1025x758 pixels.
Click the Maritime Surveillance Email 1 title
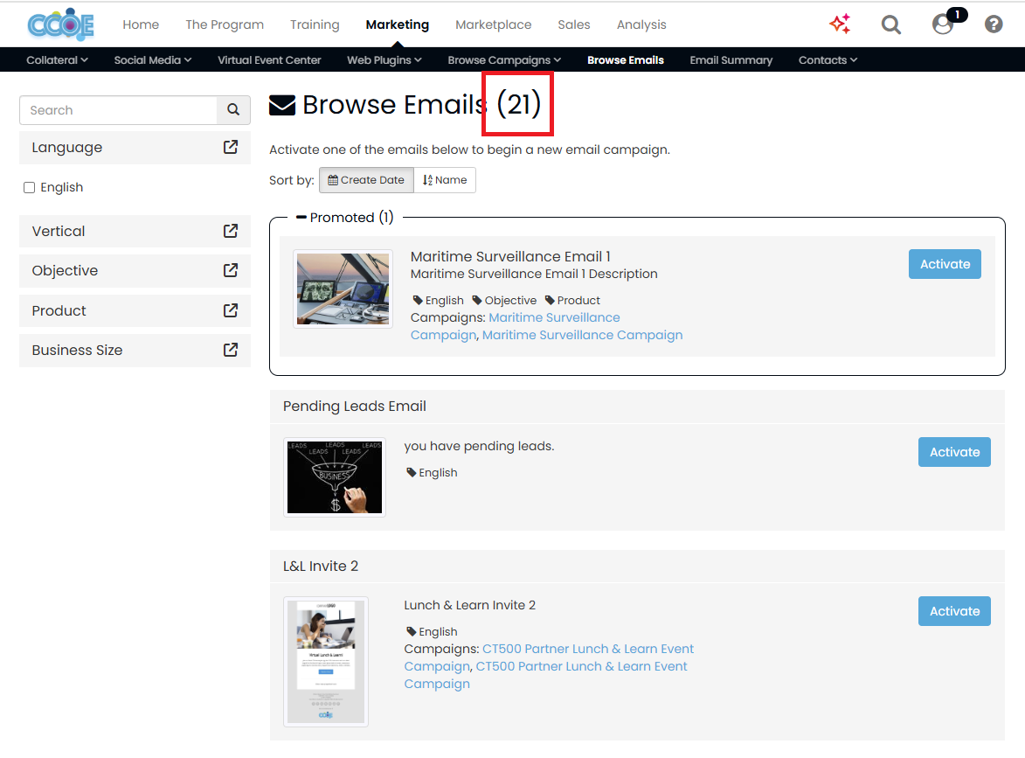click(x=510, y=256)
